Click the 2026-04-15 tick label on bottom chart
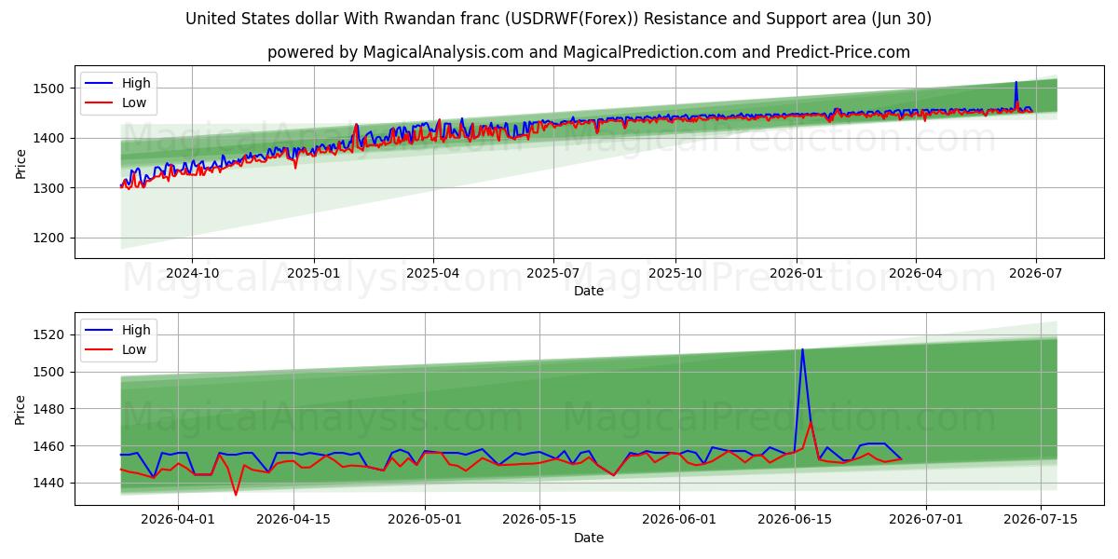 [x=294, y=519]
